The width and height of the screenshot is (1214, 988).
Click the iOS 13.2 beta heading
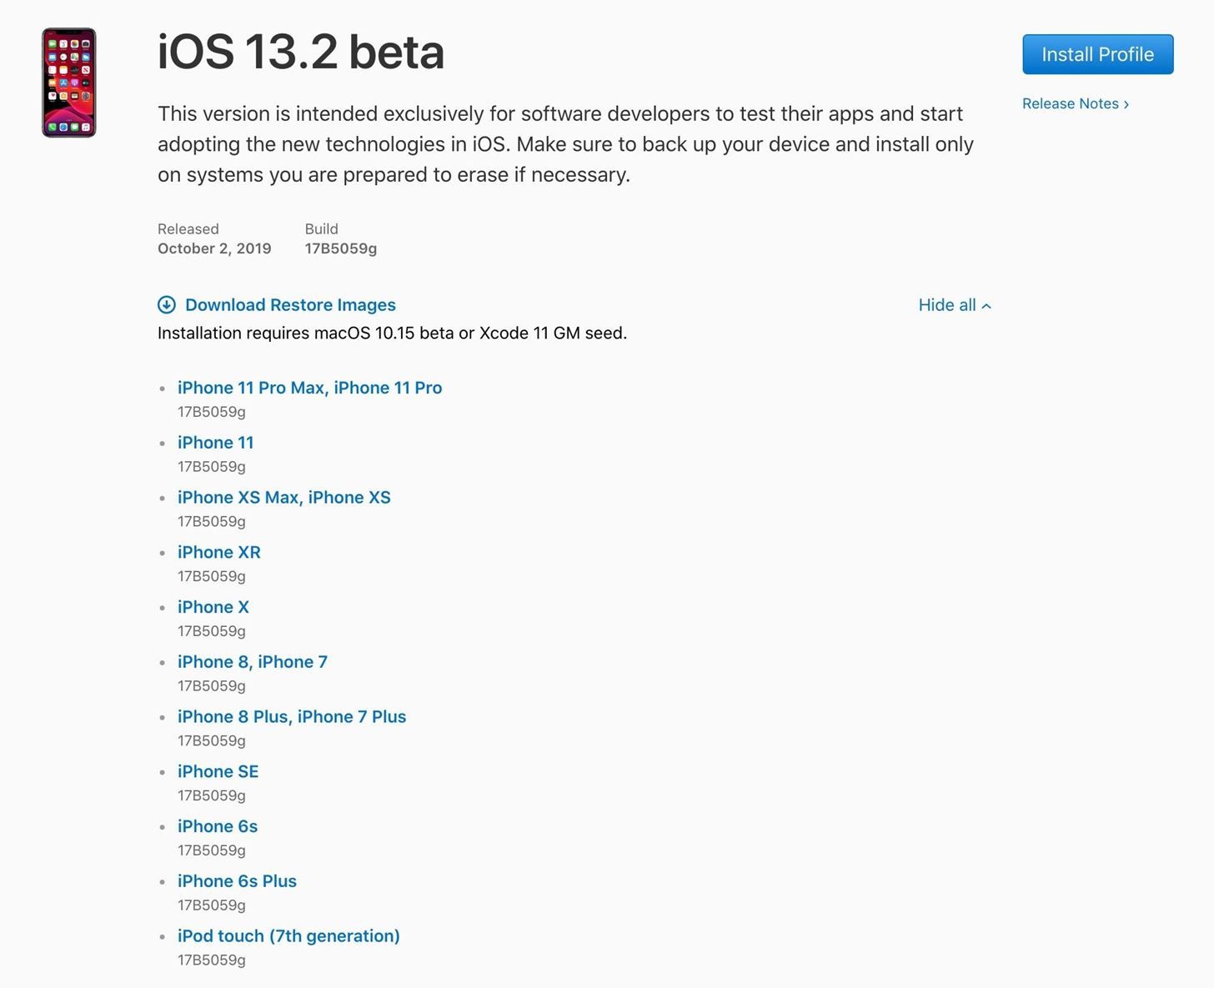click(x=302, y=53)
